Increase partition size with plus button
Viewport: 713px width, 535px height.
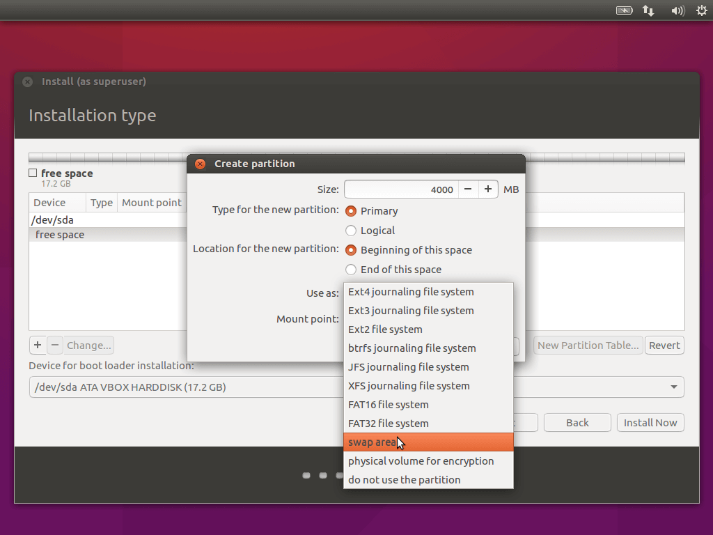tap(488, 189)
